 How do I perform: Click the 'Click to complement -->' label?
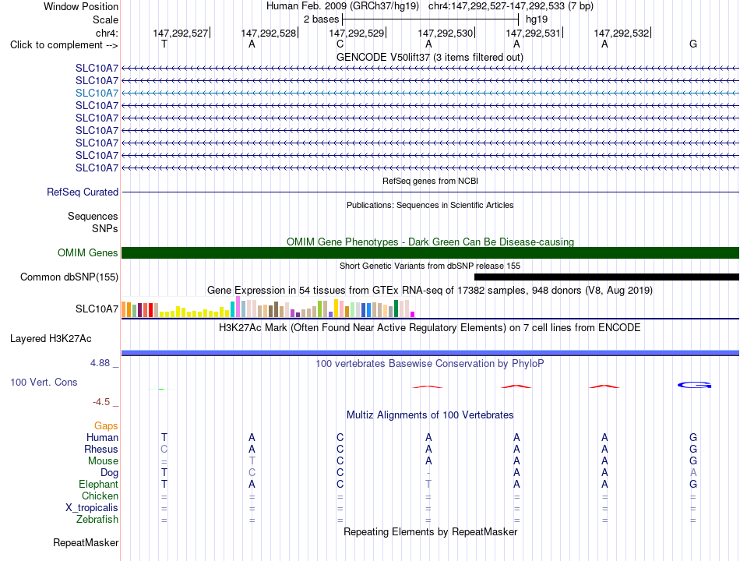(x=64, y=45)
